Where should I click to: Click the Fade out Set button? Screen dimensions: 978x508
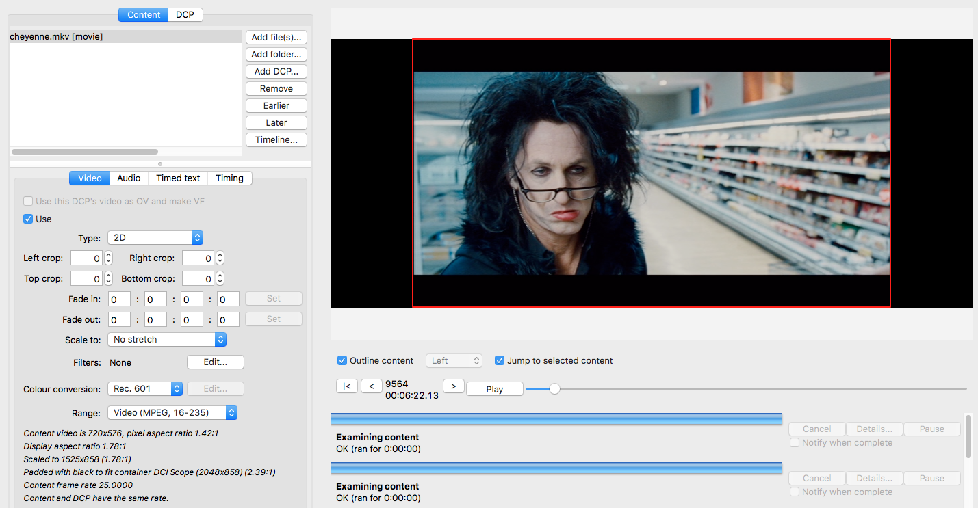(x=274, y=319)
